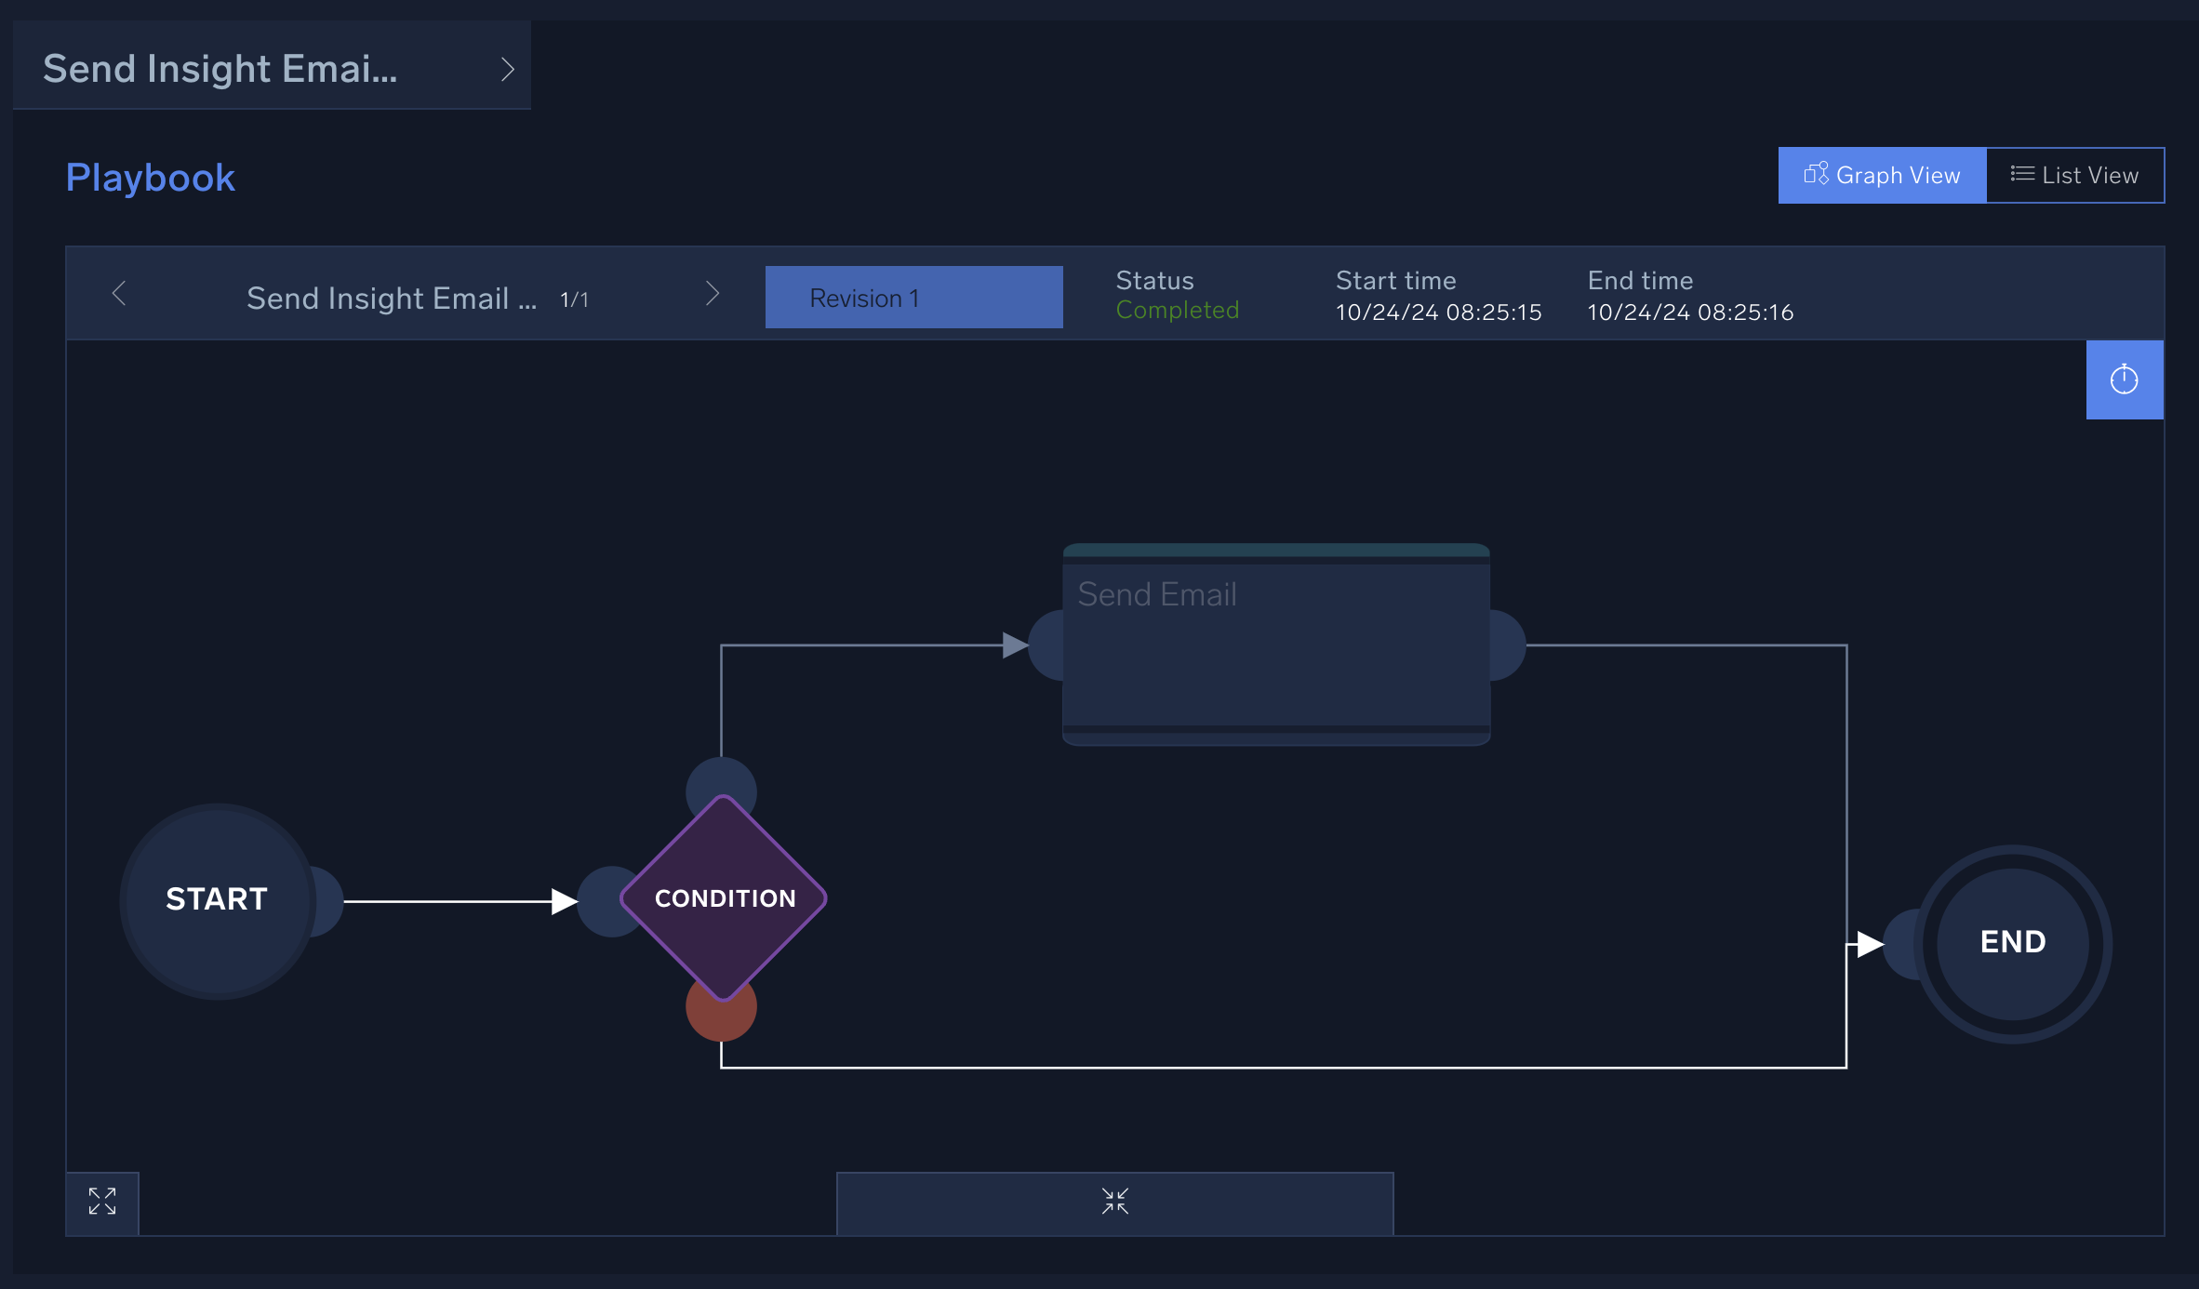This screenshot has width=2199, height=1289.
Task: Click the Completed status text
Action: [1177, 311]
